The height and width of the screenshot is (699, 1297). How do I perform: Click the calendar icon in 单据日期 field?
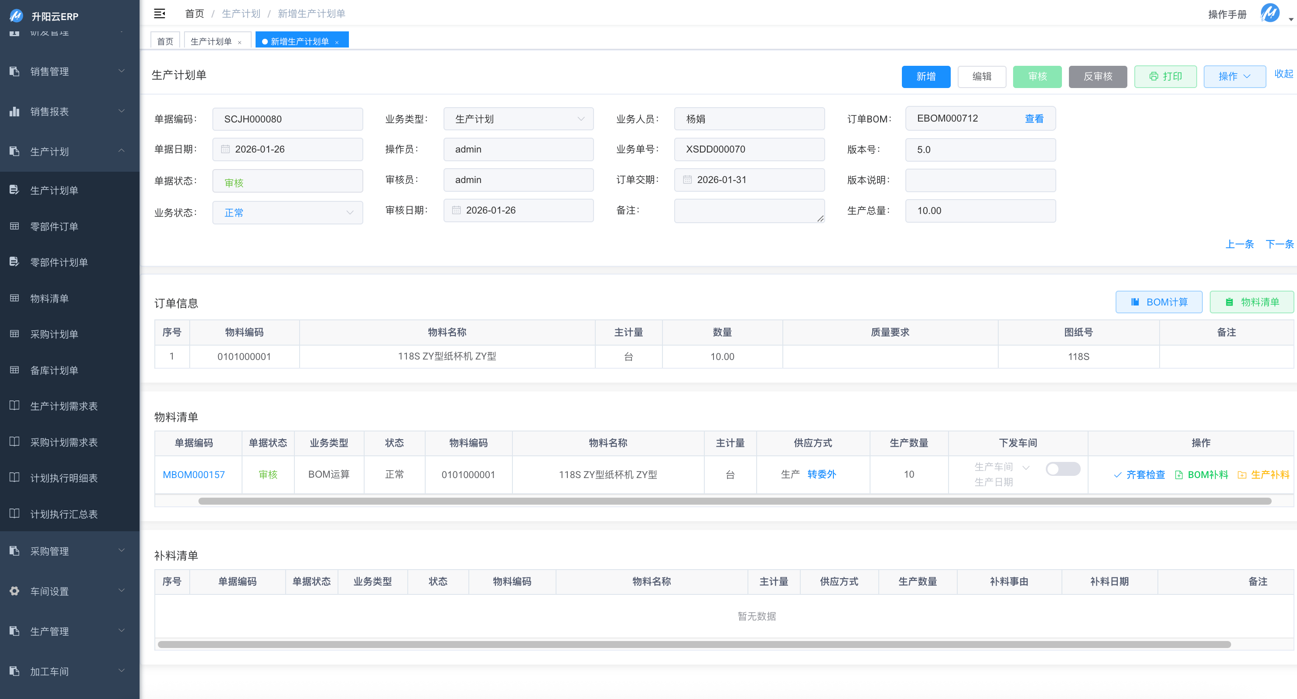[225, 149]
